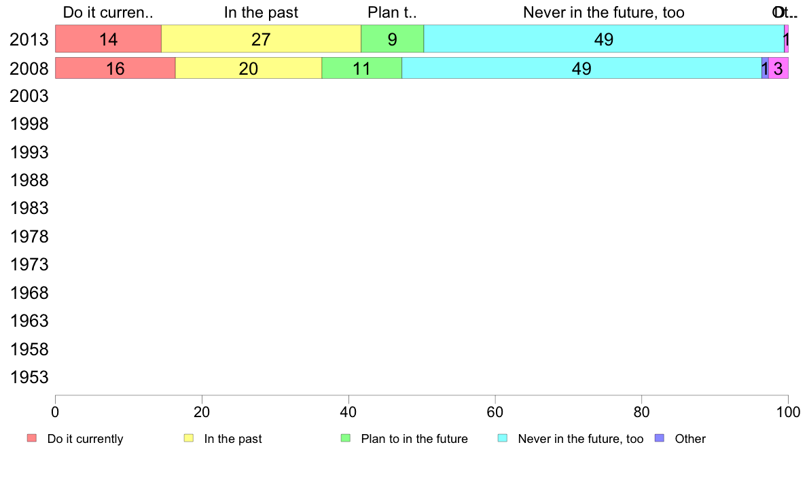Click the green Plan to in the future legend swatch
The height and width of the screenshot is (500, 807).
point(346,438)
